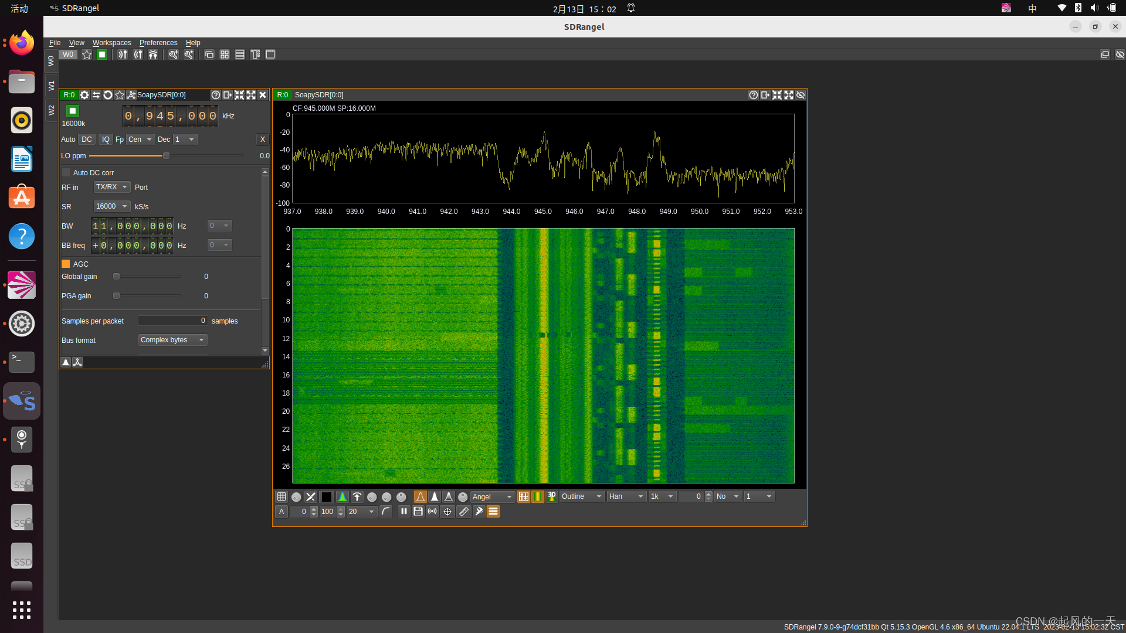Open the terminal from the Ubuntu dock
Screen dimensions: 1126x633
(x=22, y=362)
